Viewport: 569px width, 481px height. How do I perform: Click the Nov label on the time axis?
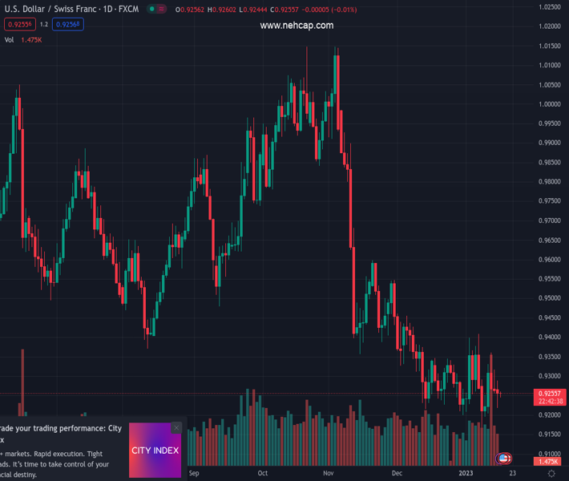(x=328, y=474)
